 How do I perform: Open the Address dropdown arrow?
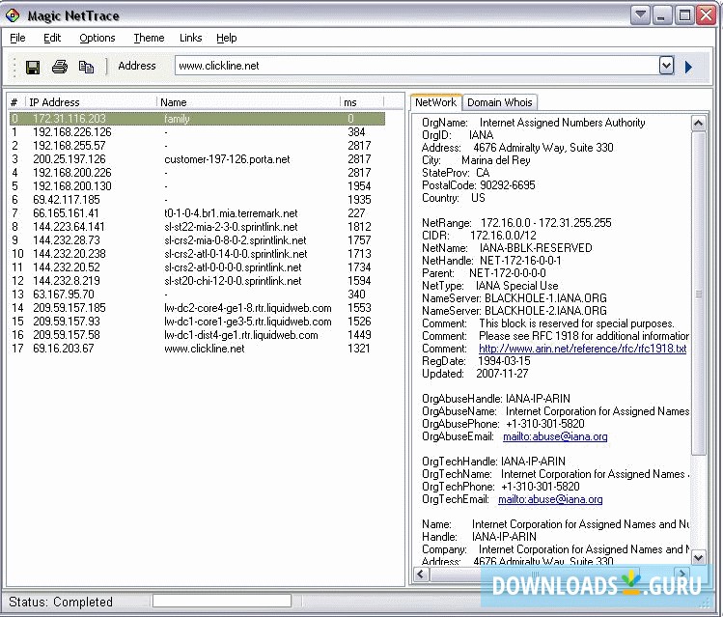click(666, 66)
